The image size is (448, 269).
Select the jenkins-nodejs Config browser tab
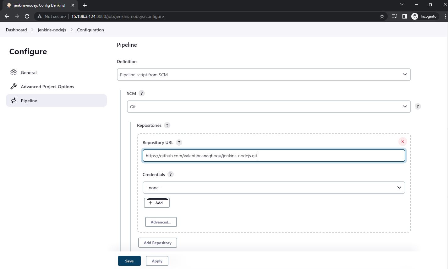point(38,5)
